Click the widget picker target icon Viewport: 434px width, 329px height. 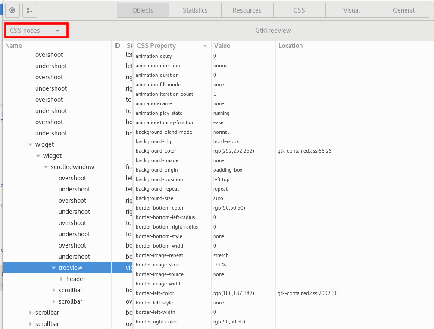(12, 10)
